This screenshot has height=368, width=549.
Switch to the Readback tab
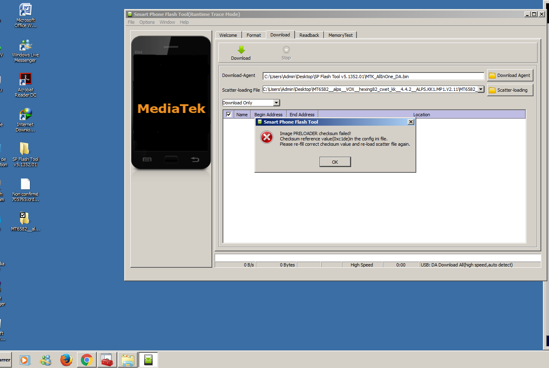[309, 35]
